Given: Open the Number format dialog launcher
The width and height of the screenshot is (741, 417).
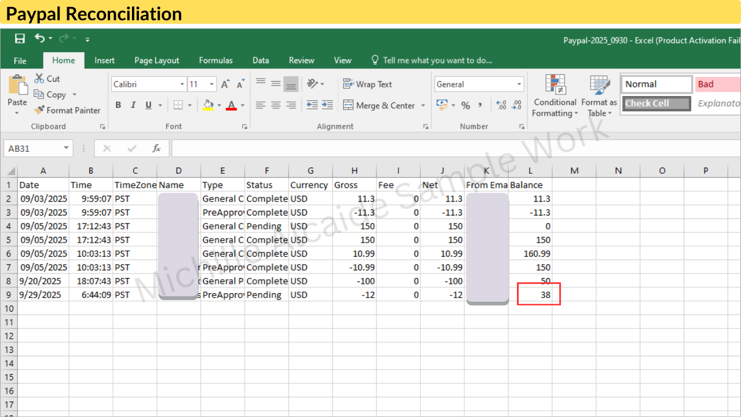Looking at the screenshot, I should pos(522,126).
